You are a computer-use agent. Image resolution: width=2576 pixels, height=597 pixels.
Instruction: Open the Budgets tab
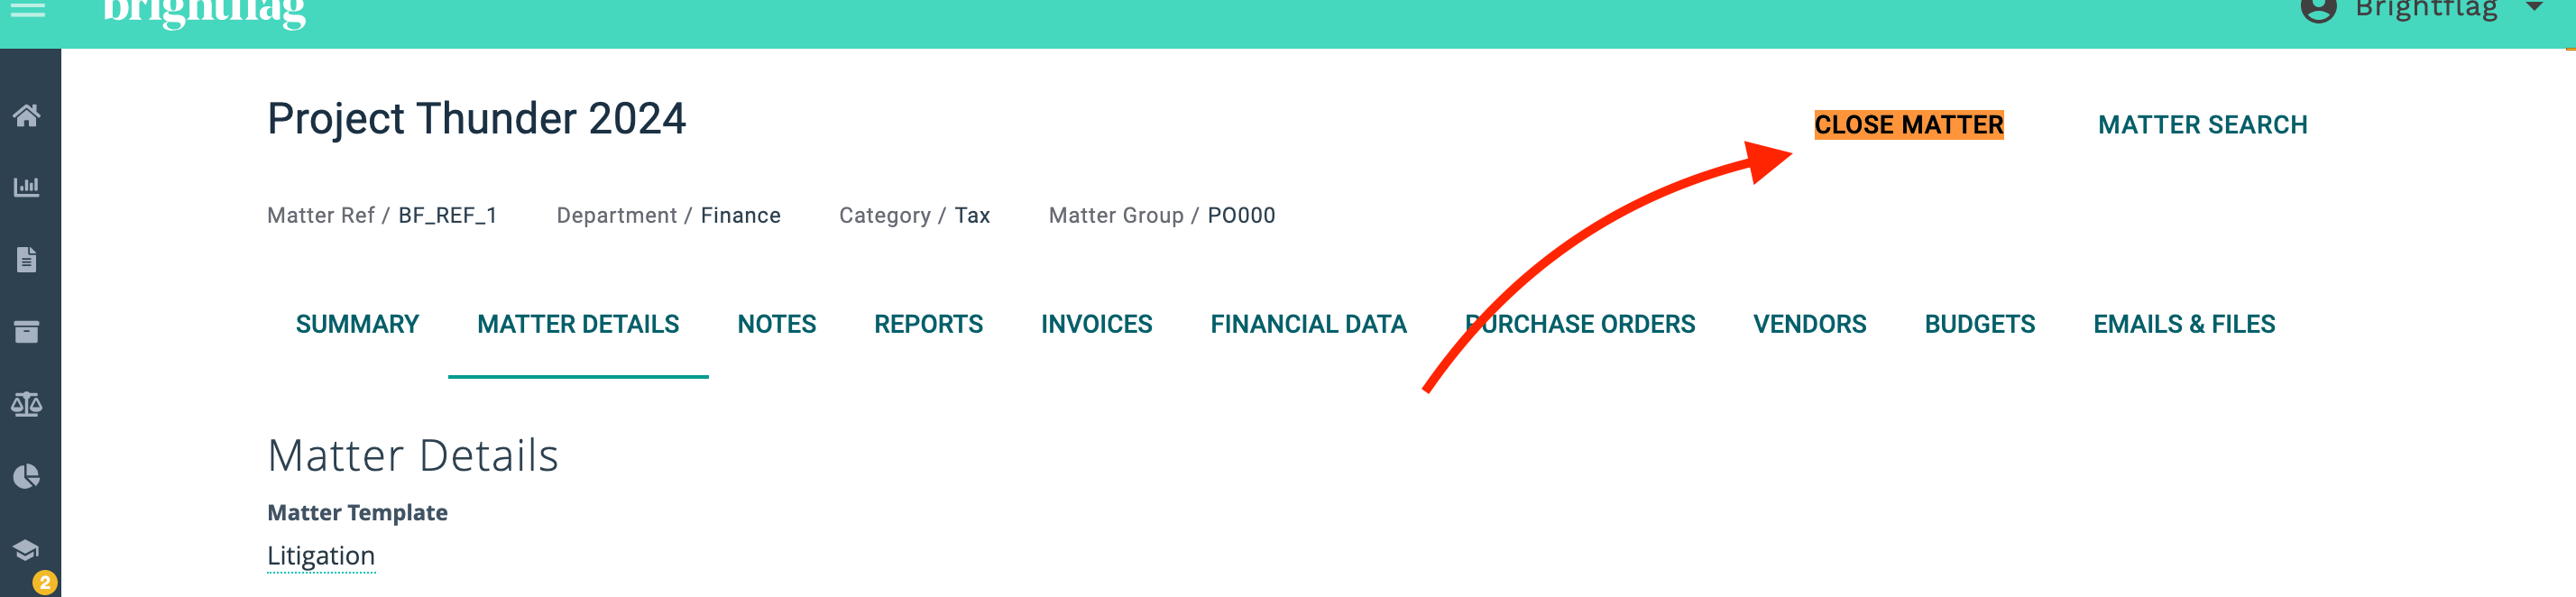[x=1980, y=324]
